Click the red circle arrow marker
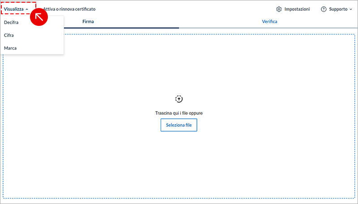358x204 pixels. [39, 17]
